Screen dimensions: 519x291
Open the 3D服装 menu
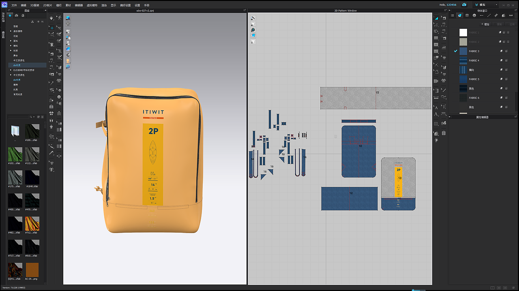pos(36,5)
